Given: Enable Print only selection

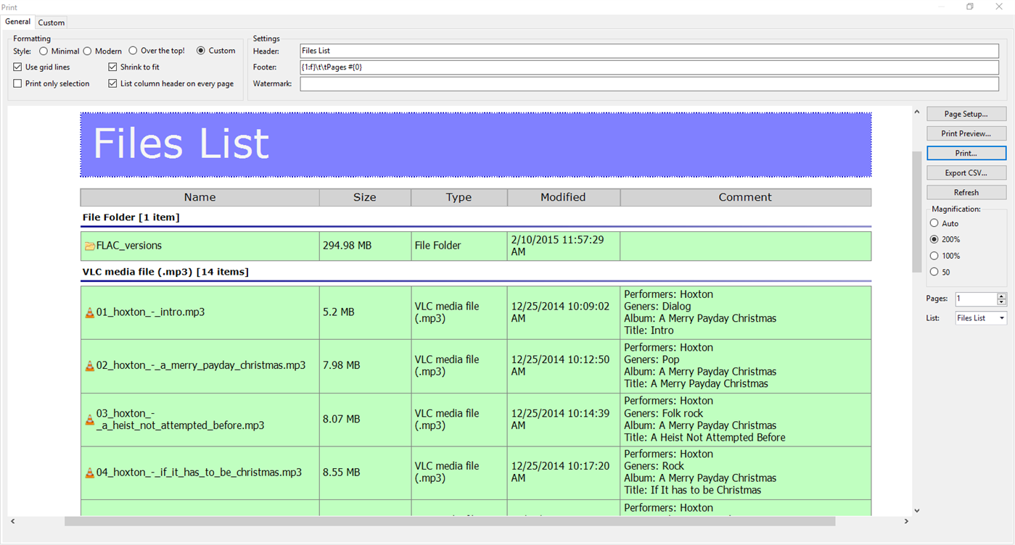Looking at the screenshot, I should tap(17, 83).
